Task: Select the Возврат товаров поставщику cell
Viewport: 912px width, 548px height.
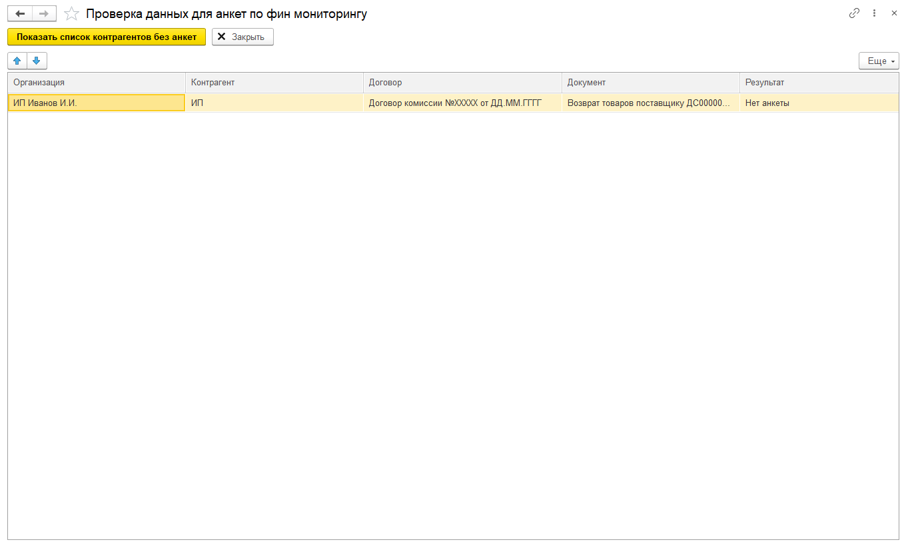Action: [651, 103]
